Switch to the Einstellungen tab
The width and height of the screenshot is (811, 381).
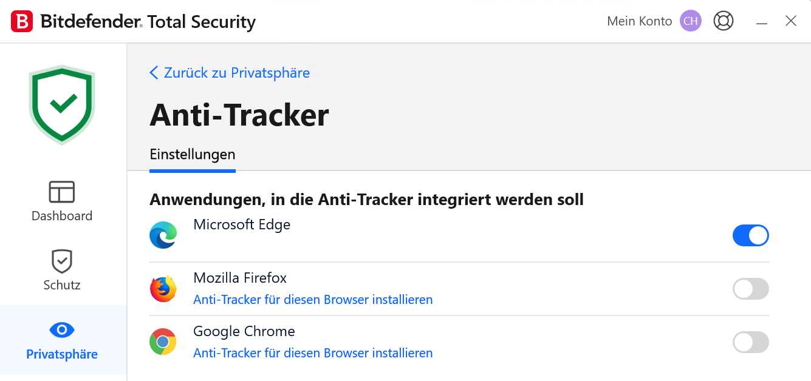192,154
